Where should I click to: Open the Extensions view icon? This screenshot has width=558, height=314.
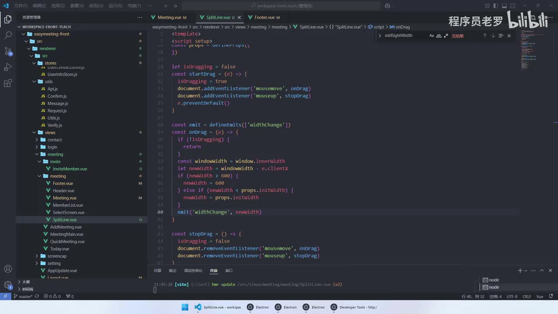pyautogui.click(x=8, y=83)
